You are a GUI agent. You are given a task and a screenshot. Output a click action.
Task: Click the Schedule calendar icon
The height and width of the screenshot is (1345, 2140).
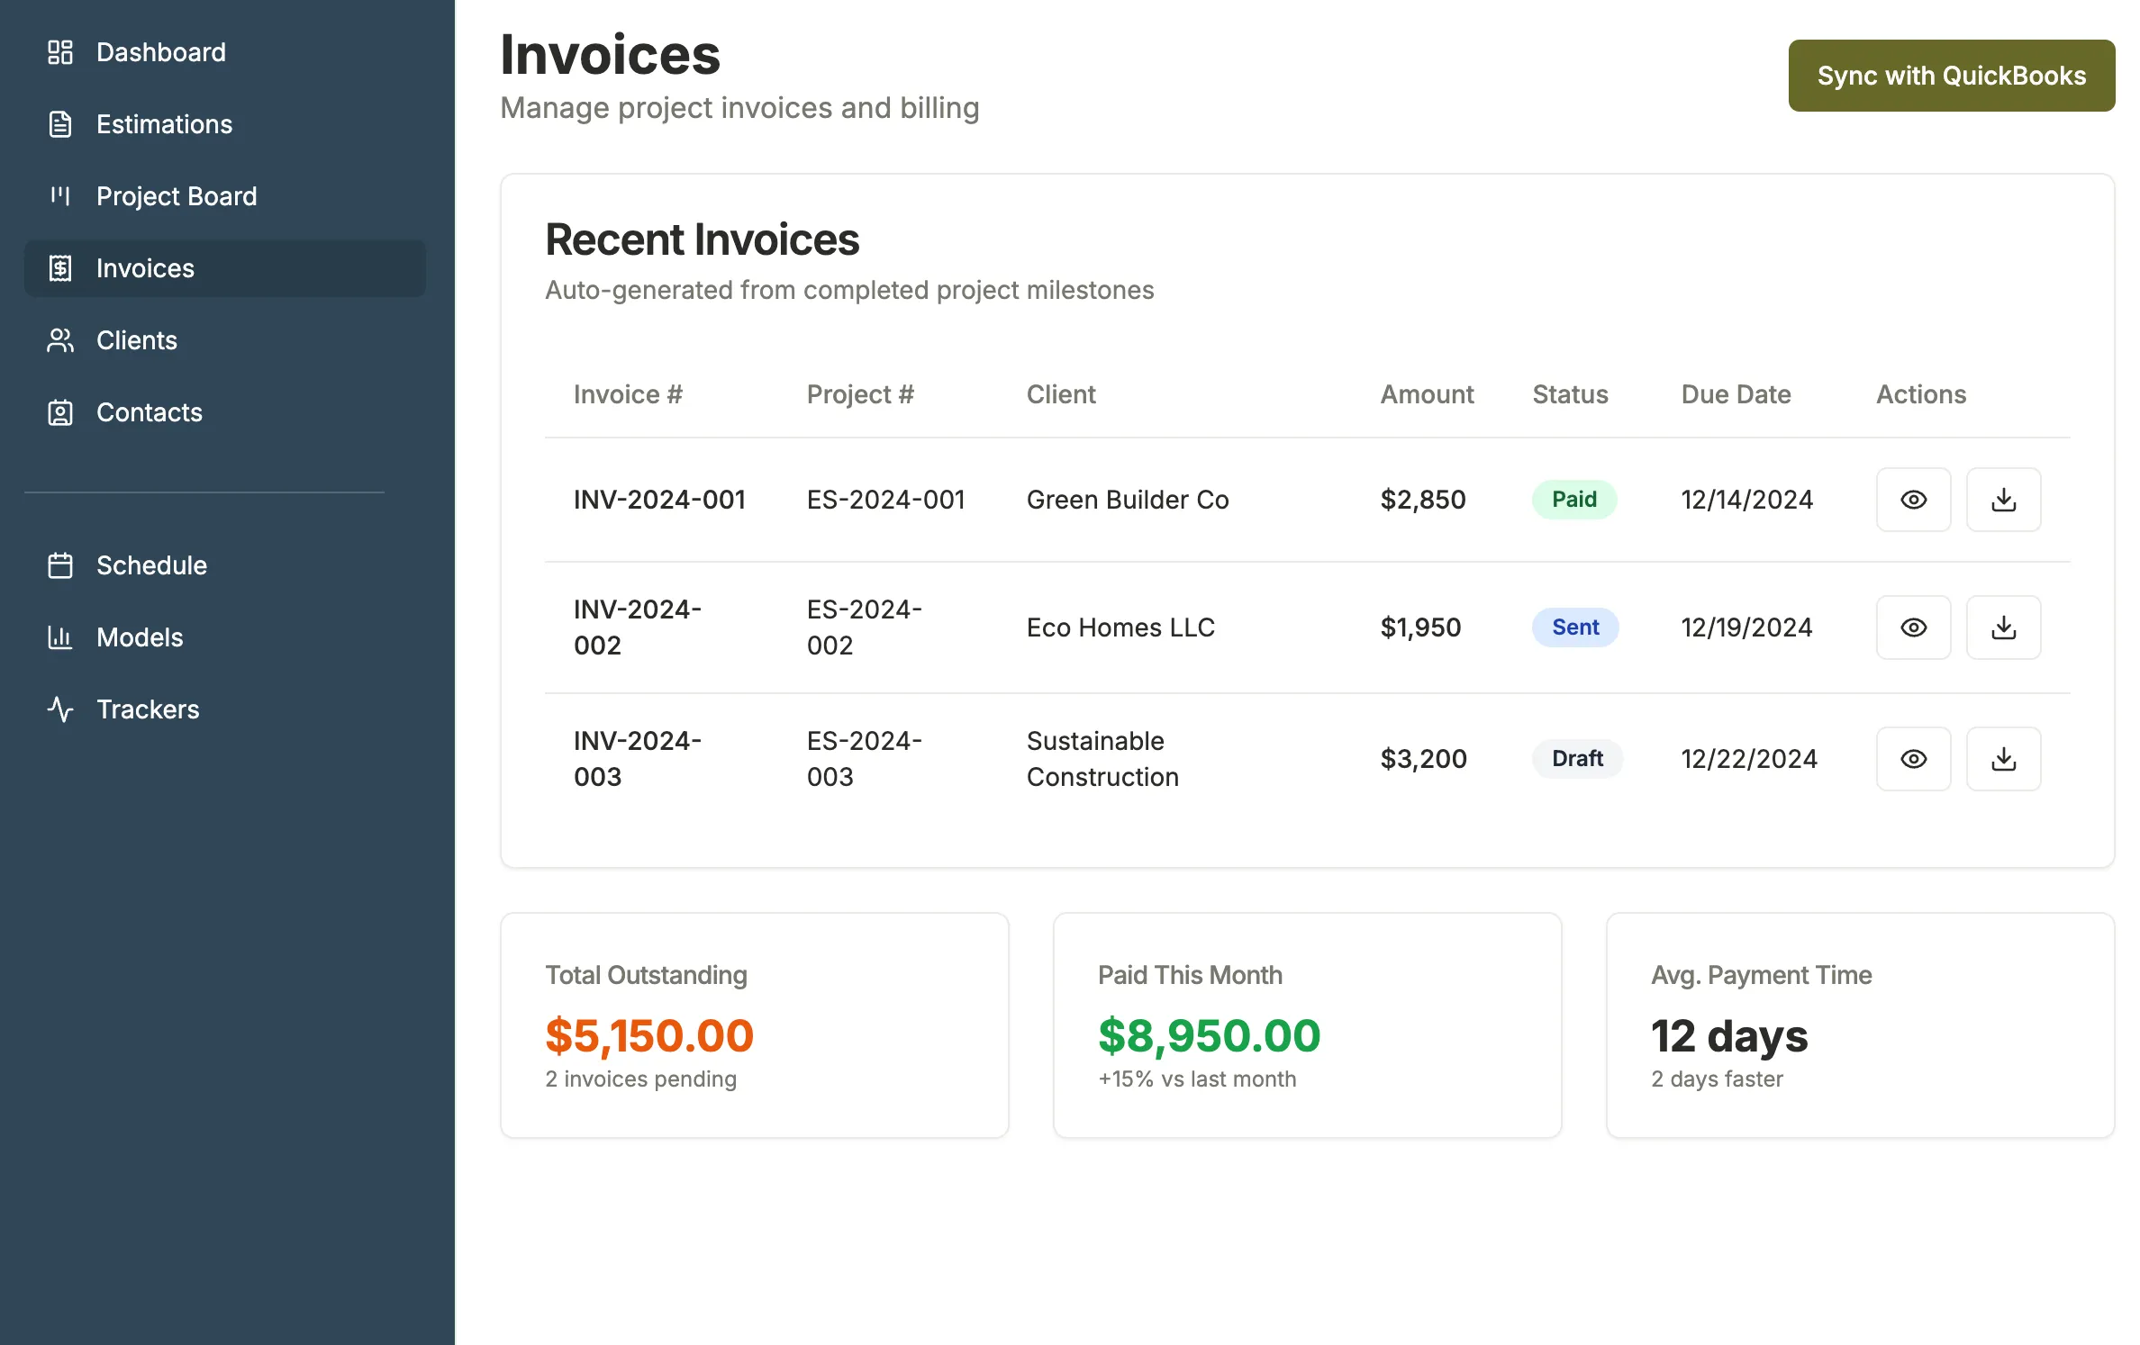coord(59,565)
